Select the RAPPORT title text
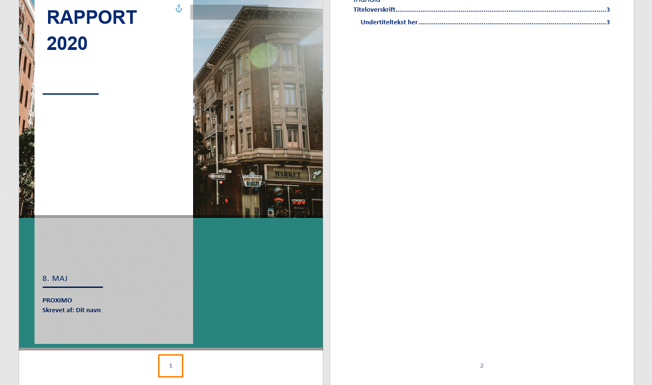 tap(92, 18)
